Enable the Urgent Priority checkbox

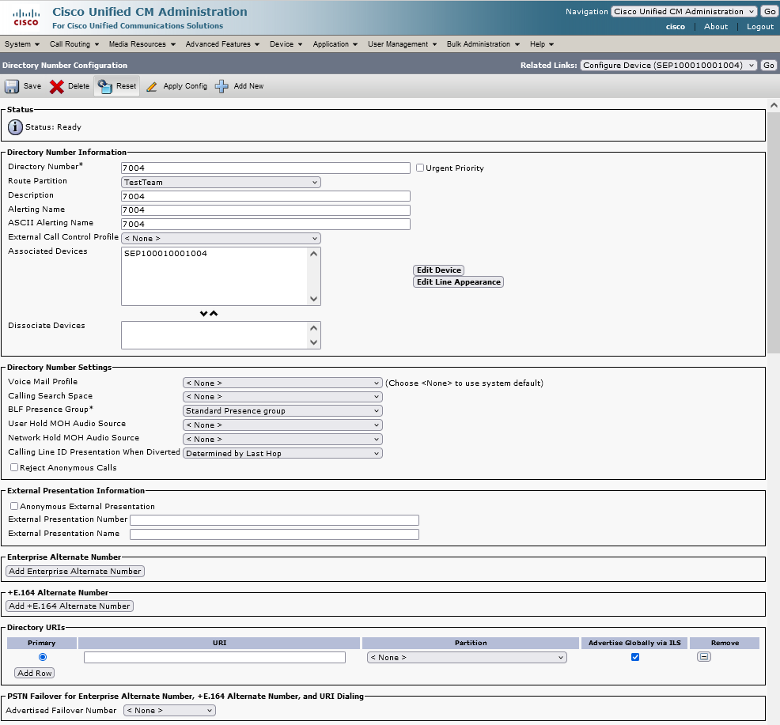[x=420, y=168]
